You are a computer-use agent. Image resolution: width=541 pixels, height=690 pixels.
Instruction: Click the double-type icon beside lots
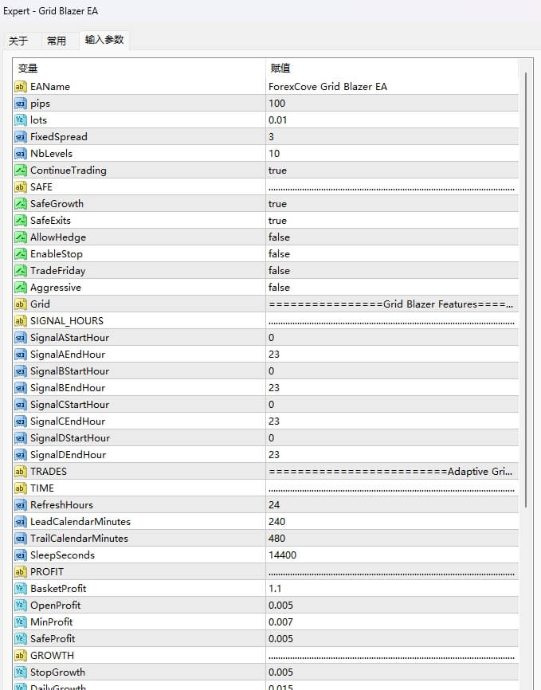click(x=21, y=120)
